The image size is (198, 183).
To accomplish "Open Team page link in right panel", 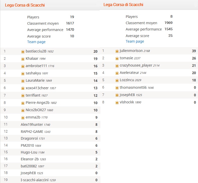I will click(x=135, y=41).
